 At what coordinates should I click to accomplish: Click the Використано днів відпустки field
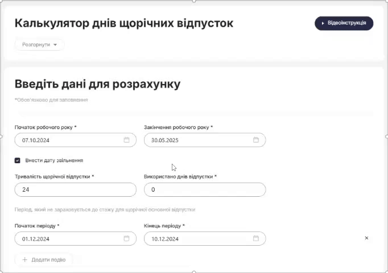[205, 189]
